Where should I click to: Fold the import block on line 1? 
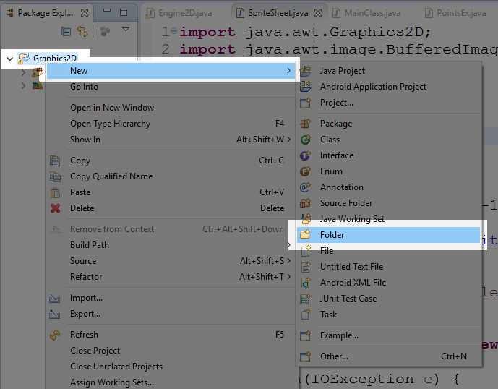tap(173, 31)
